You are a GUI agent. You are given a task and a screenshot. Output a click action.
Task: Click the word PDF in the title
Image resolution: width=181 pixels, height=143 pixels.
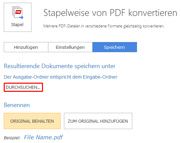117,13
